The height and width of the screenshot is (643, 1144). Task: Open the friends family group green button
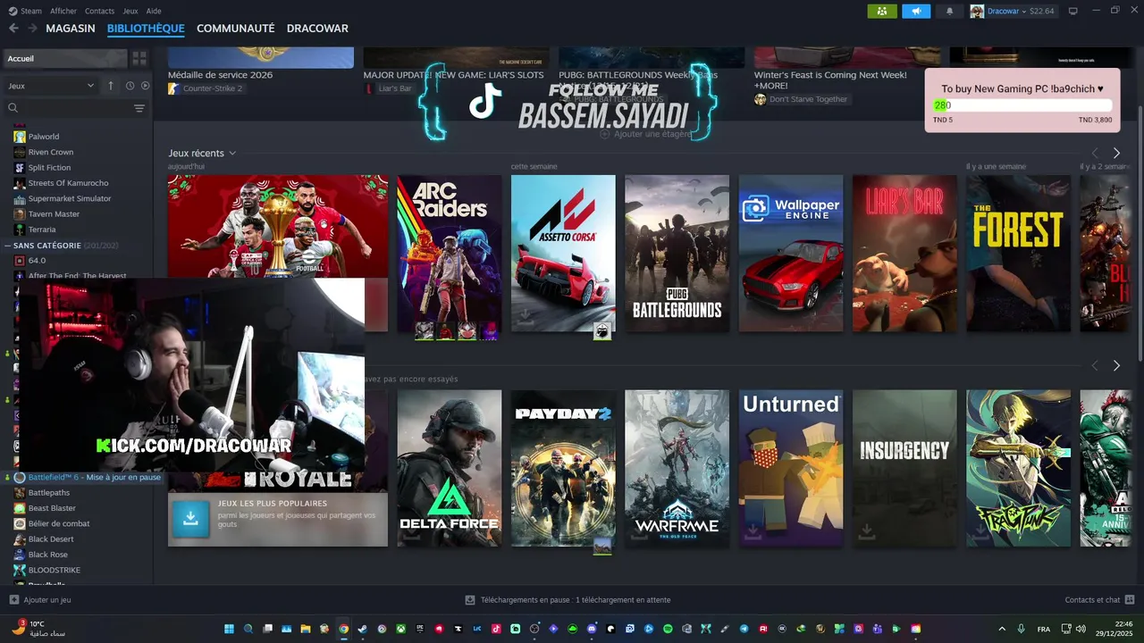point(882,11)
